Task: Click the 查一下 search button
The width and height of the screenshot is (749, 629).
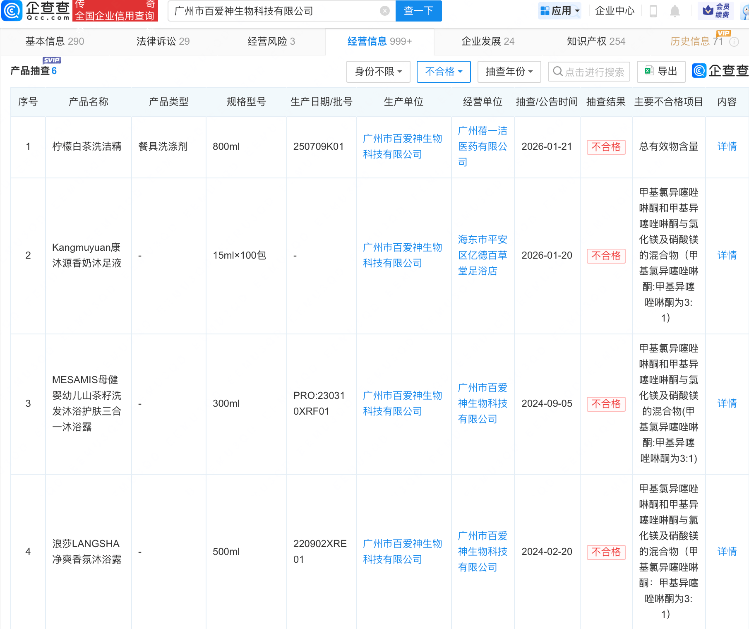Action: click(418, 11)
